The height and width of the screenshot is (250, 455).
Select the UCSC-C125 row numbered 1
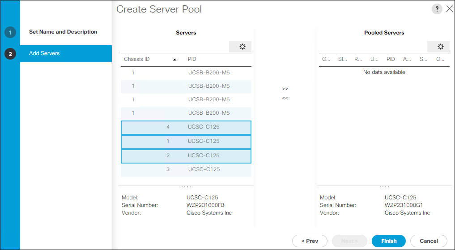(186, 142)
